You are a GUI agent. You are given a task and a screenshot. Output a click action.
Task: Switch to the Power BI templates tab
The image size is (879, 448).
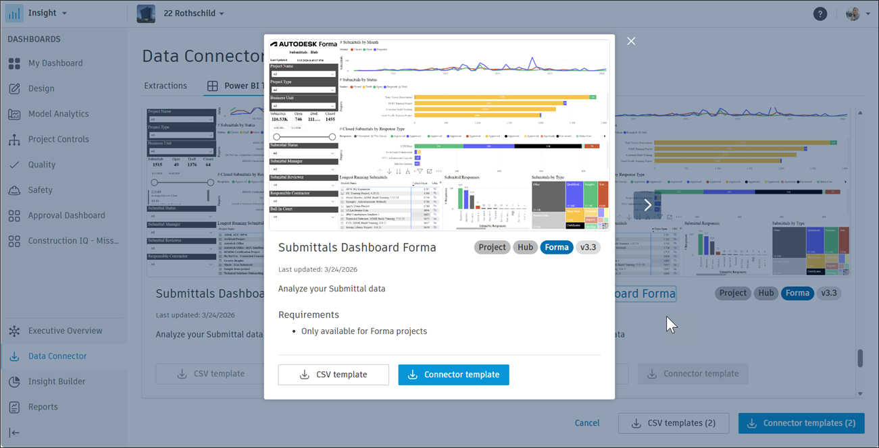(235, 86)
